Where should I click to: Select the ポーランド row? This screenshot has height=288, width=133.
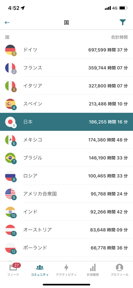[x=66, y=248]
